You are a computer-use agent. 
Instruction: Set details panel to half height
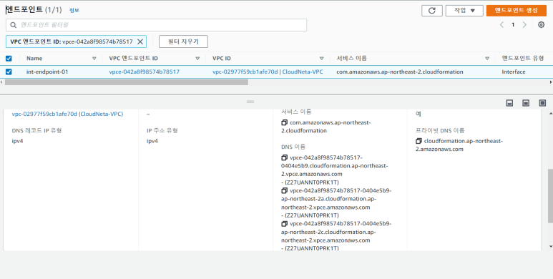coord(526,103)
